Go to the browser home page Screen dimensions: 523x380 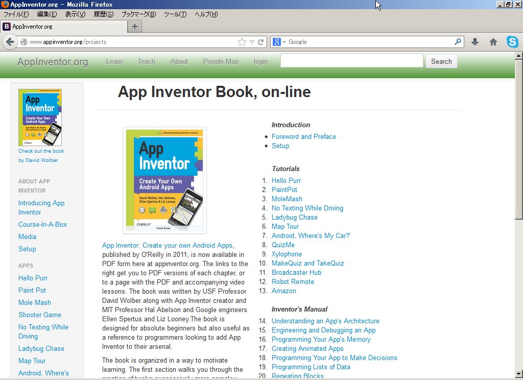coord(493,42)
